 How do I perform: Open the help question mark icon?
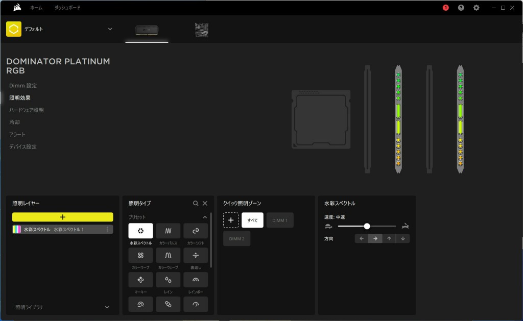461,8
